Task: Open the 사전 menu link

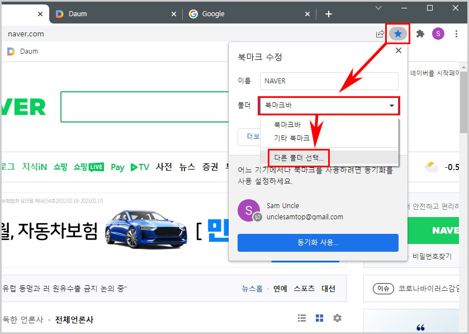Action: pos(164,167)
